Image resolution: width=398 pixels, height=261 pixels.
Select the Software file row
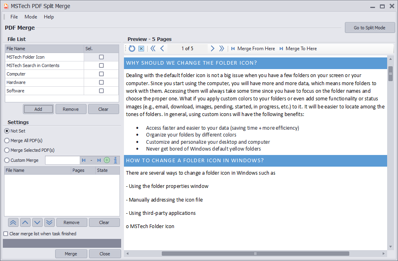click(x=62, y=91)
